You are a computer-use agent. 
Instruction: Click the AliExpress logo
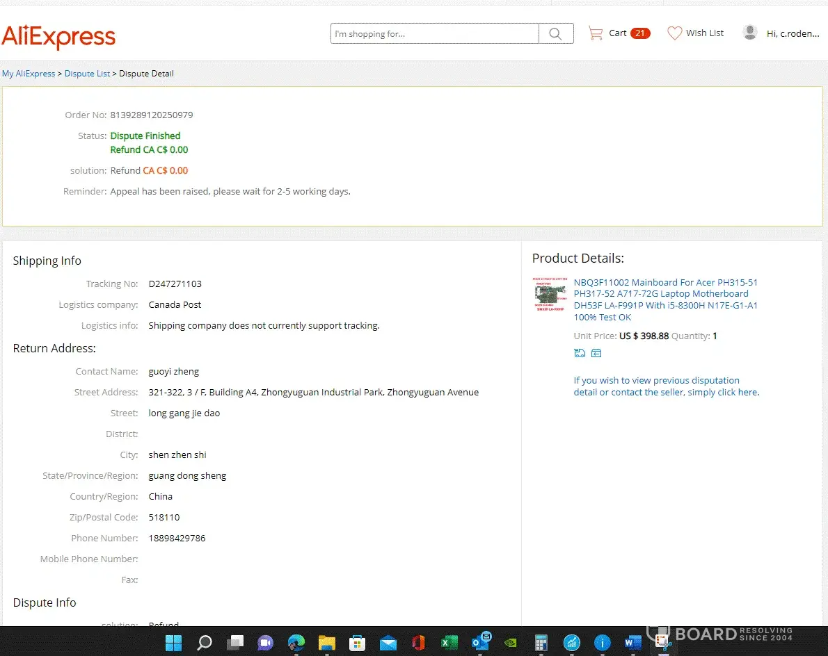(58, 37)
